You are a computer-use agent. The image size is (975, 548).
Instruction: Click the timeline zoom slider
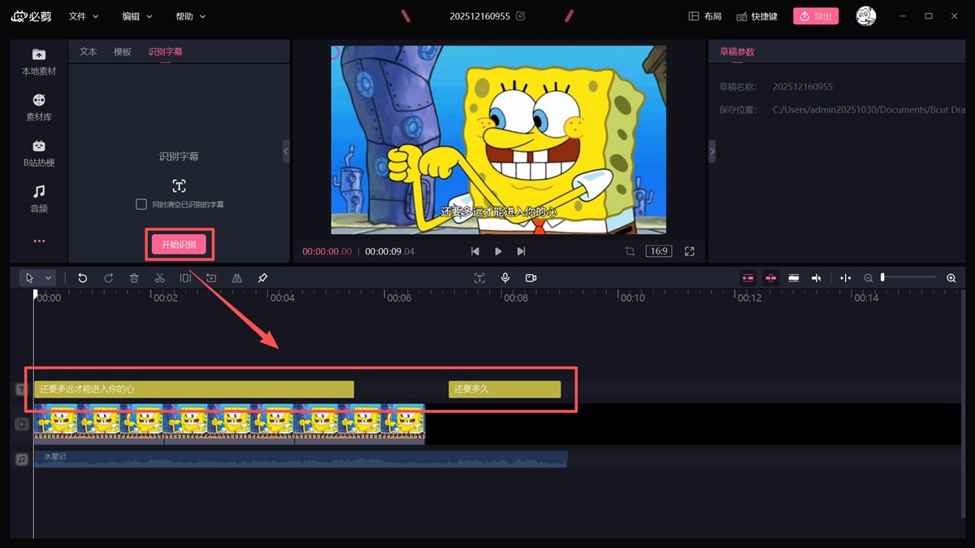coord(909,278)
